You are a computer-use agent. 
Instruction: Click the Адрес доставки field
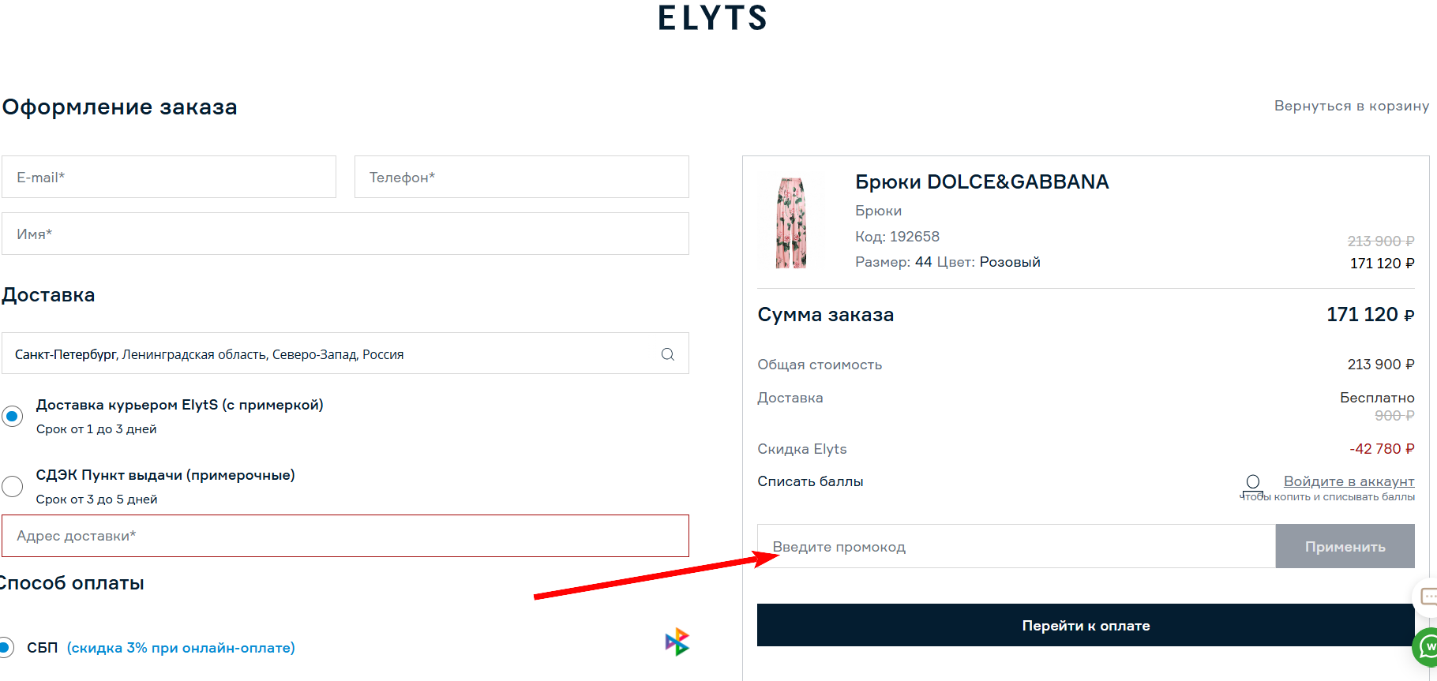345,535
